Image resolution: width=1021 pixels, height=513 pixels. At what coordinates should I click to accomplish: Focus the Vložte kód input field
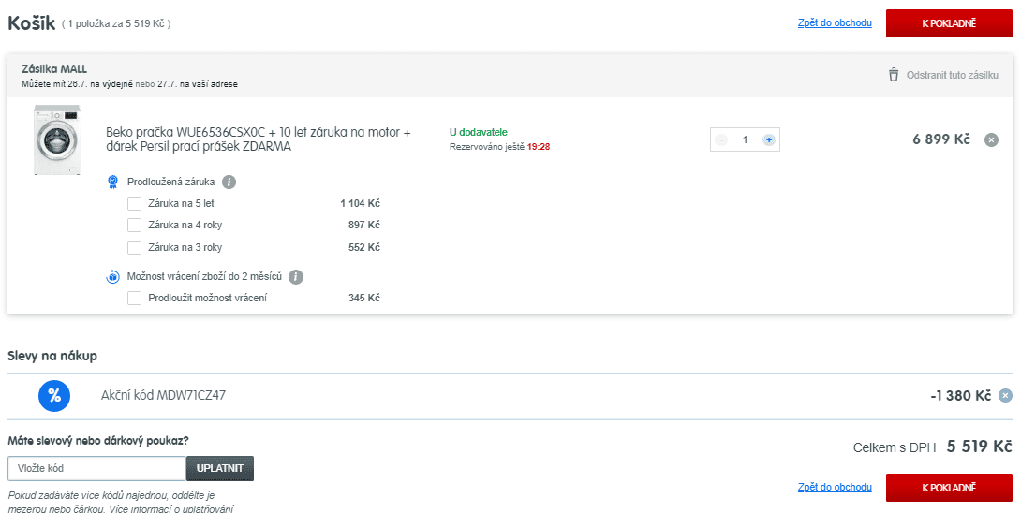(97, 468)
